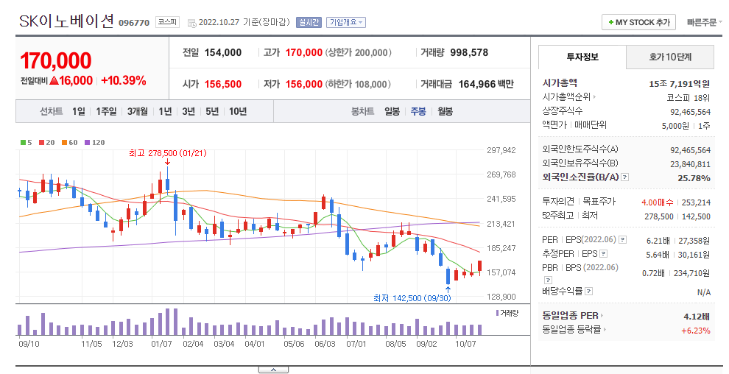Select the 5년 line chart period

pyautogui.click(x=211, y=111)
